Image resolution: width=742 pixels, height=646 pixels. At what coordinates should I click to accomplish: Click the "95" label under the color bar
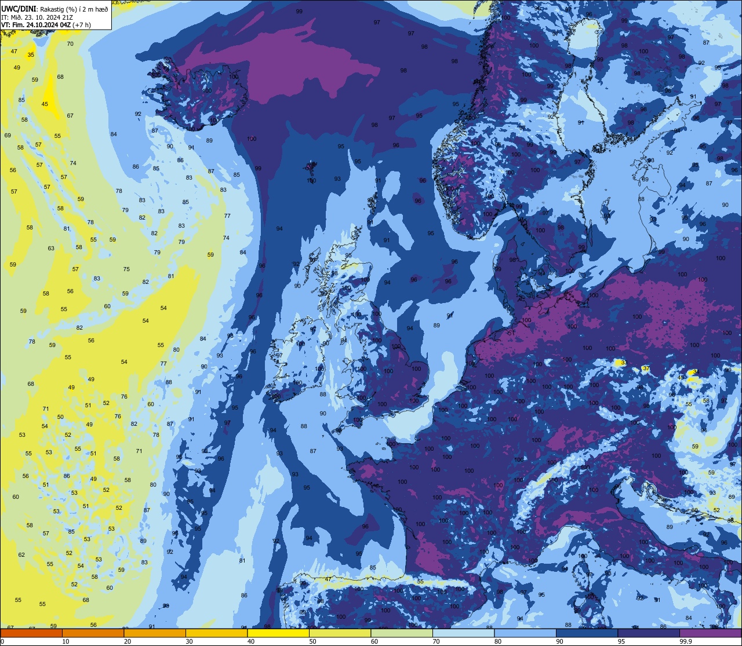621,641
